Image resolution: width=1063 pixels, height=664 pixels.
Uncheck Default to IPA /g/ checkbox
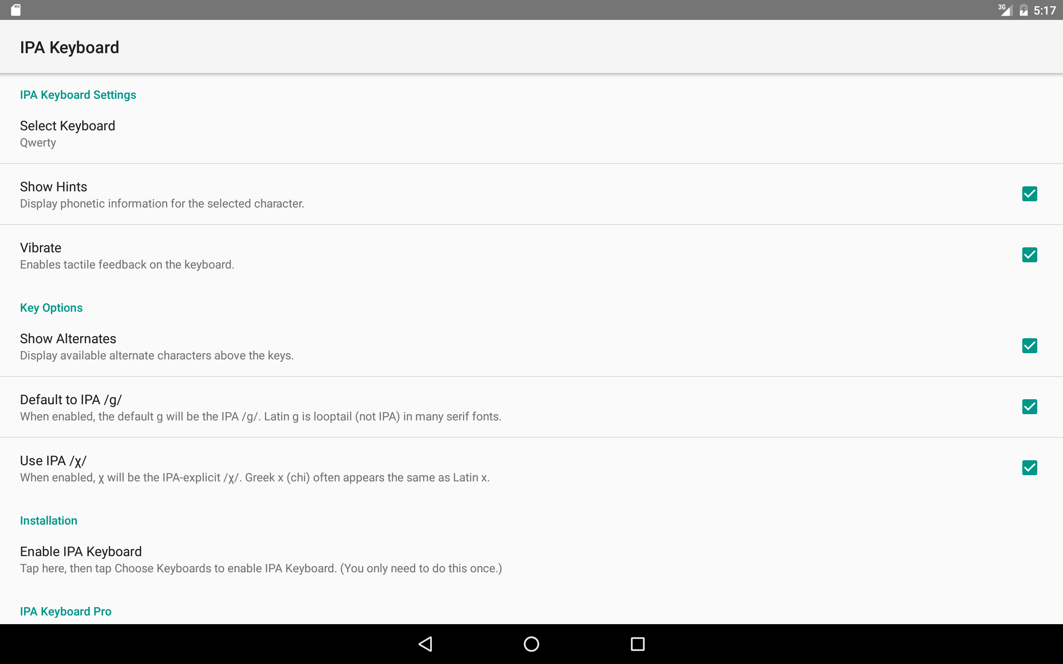pos(1030,407)
